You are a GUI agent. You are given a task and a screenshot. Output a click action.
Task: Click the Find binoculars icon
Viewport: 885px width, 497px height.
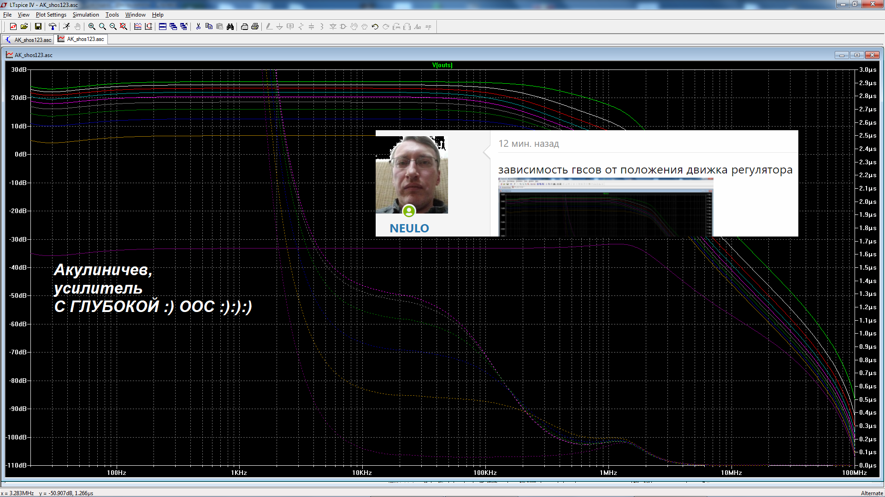coord(230,27)
